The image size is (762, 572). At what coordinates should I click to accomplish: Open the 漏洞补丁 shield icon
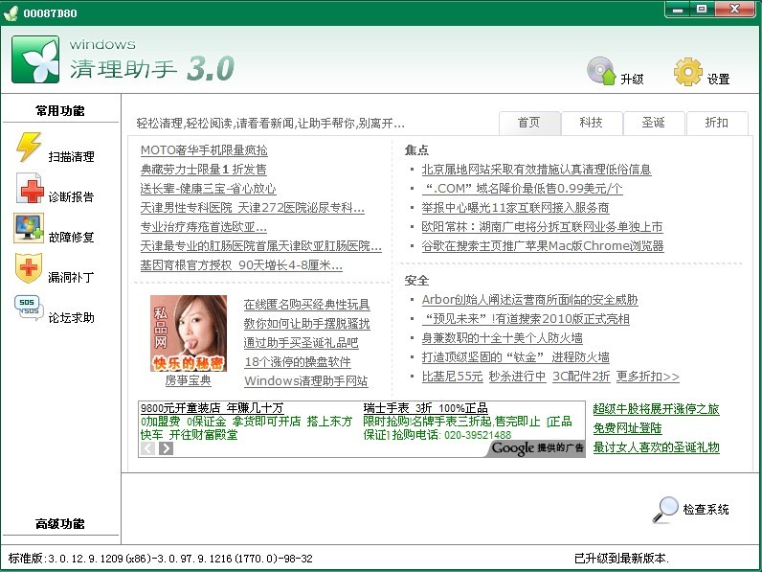click(x=29, y=268)
